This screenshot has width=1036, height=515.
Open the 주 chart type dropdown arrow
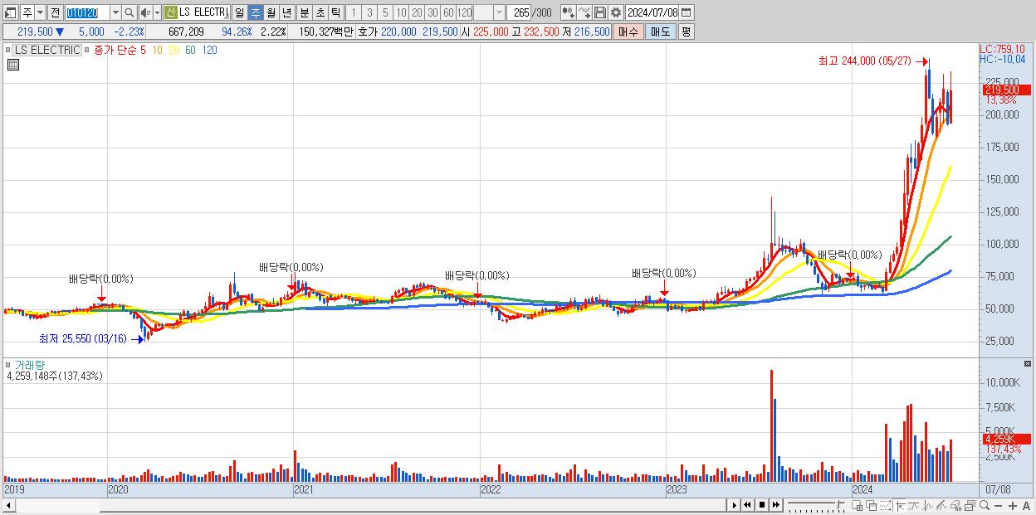tap(40, 12)
